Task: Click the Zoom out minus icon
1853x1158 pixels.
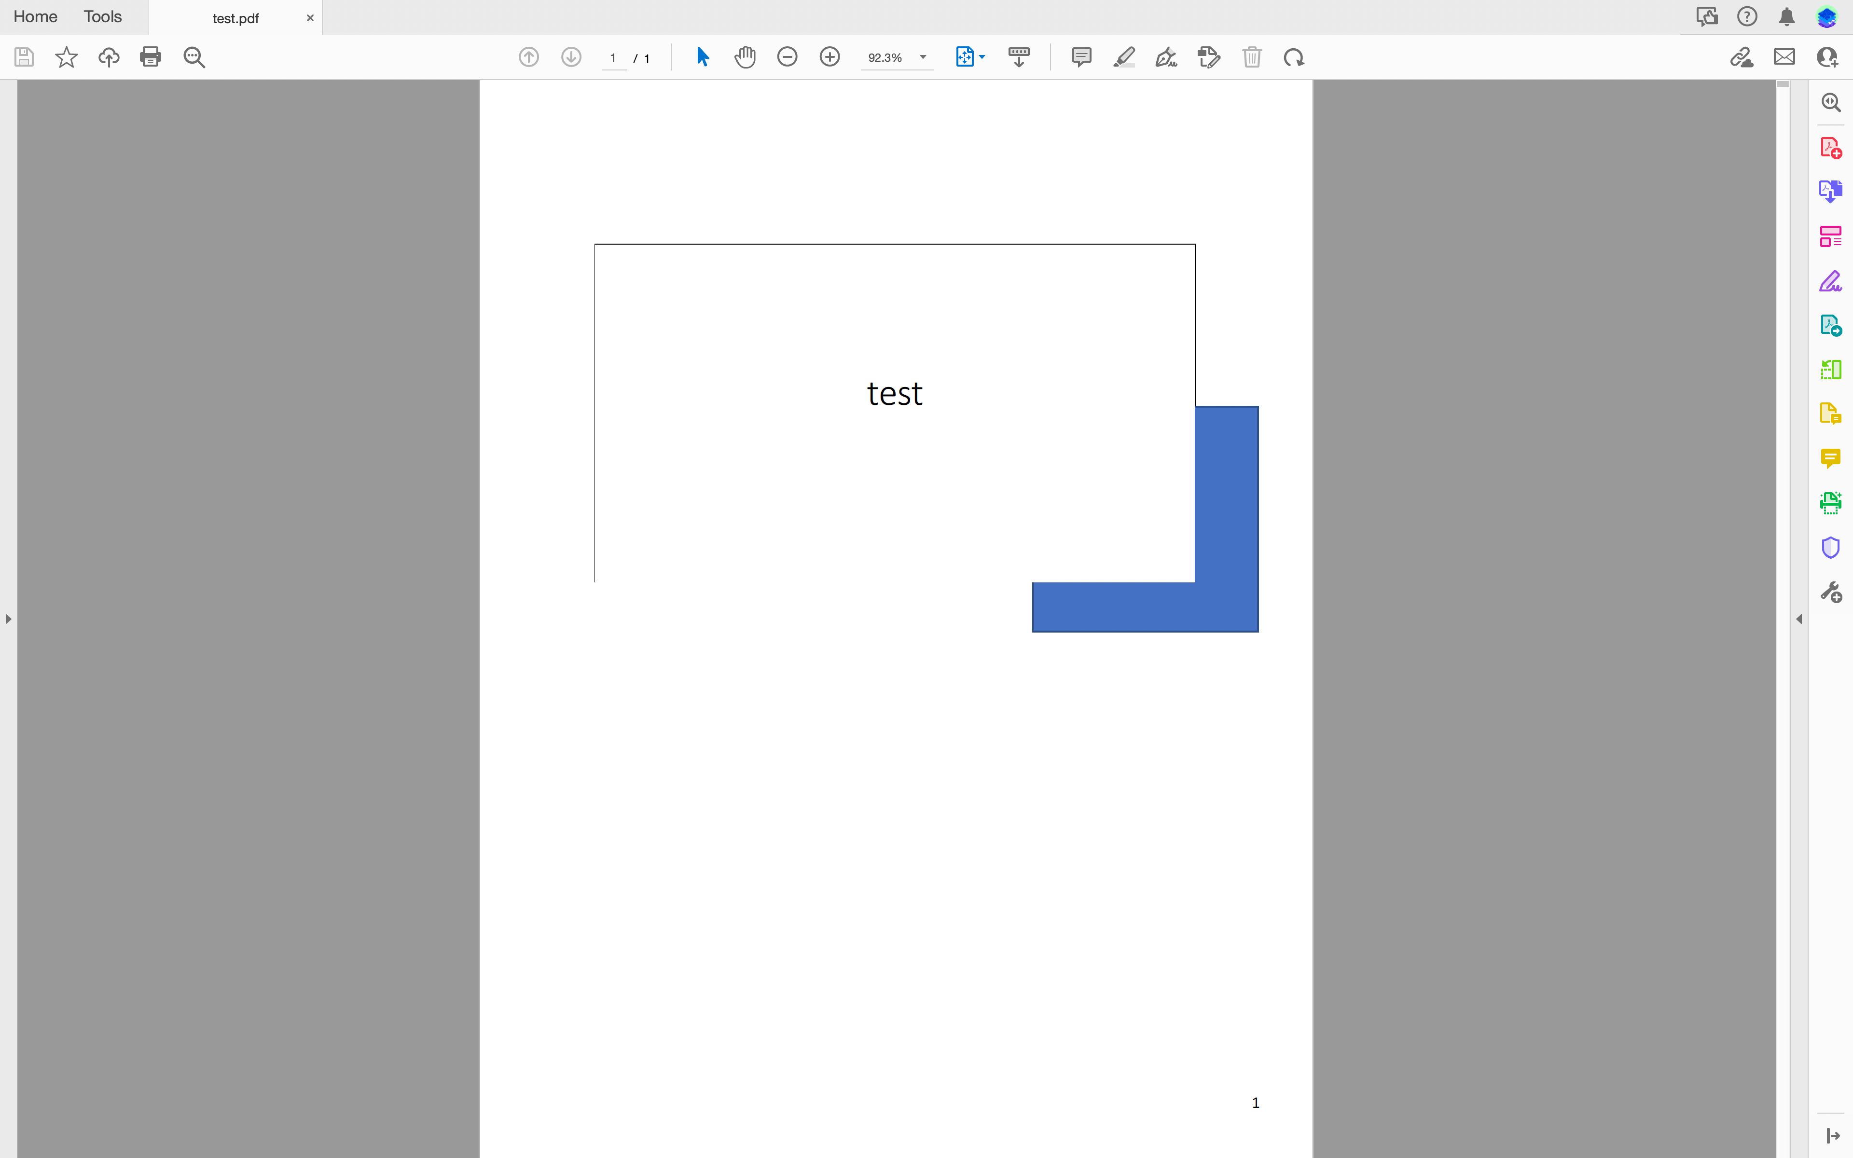Action: click(787, 56)
